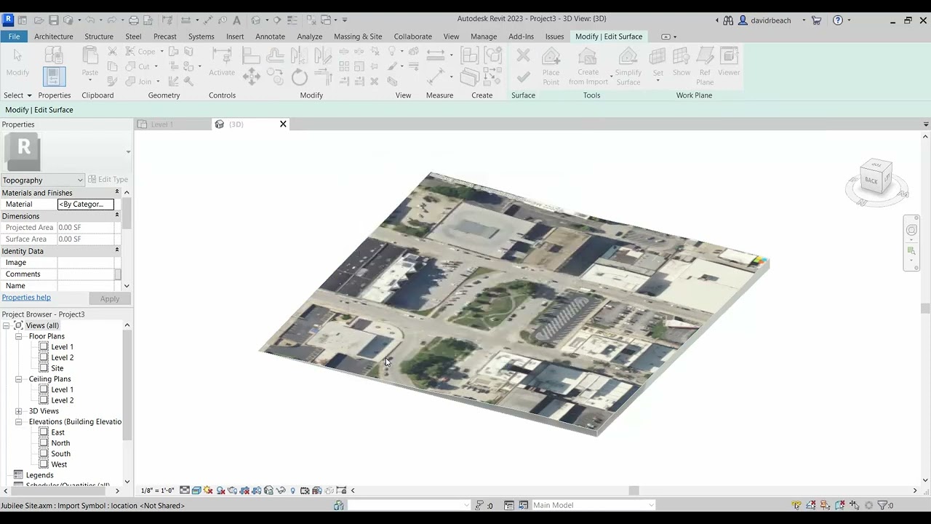Click the 1/8" = 1'-0" view scale
The image size is (931, 524).
coord(157,491)
